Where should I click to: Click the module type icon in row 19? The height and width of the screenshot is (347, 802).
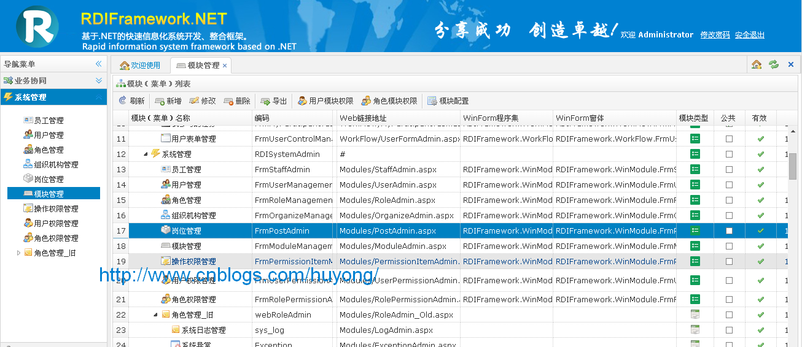pyautogui.click(x=695, y=262)
